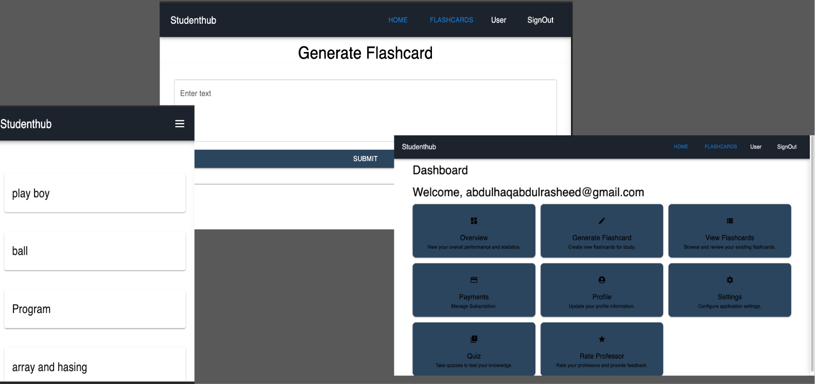Screen dimensions: 815x384
Task: Click the star icon on Rate Professor card
Action: 601,339
